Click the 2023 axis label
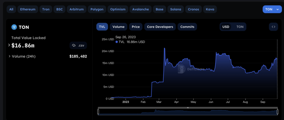Image resolution: width=284 pixels, height=120 pixels. pos(126,102)
